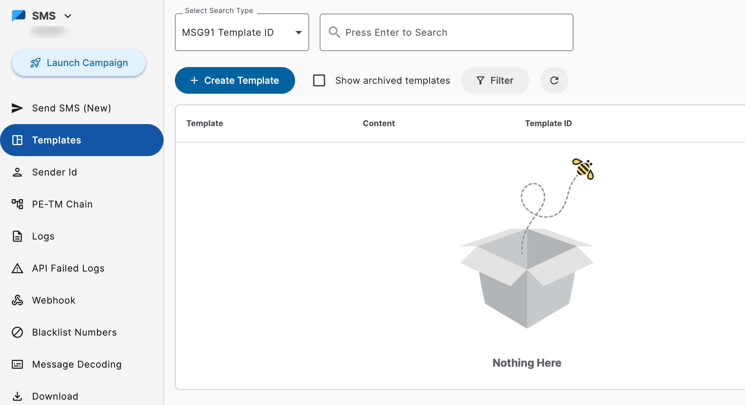This screenshot has height=405, width=745.
Task: Click the Blacklist Numbers icon
Action: click(x=17, y=332)
